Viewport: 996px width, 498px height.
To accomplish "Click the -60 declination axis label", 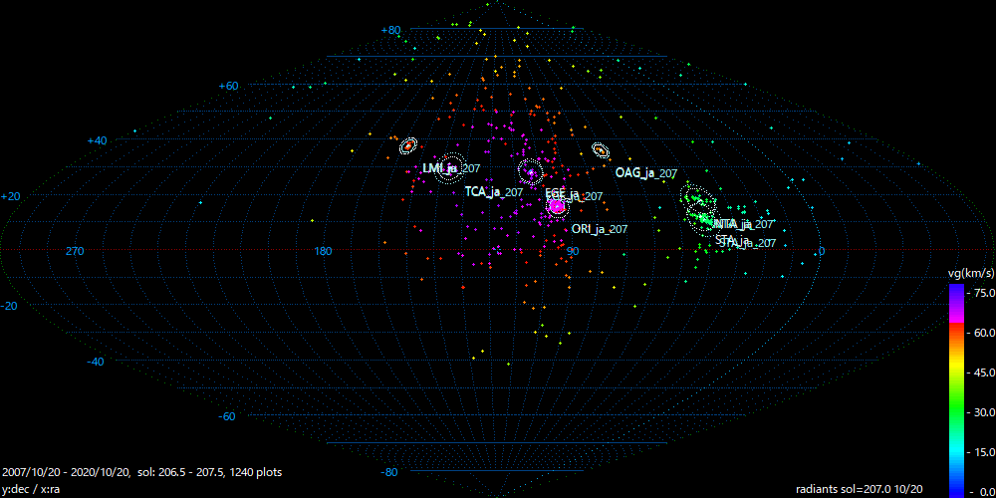I will point(227,416).
